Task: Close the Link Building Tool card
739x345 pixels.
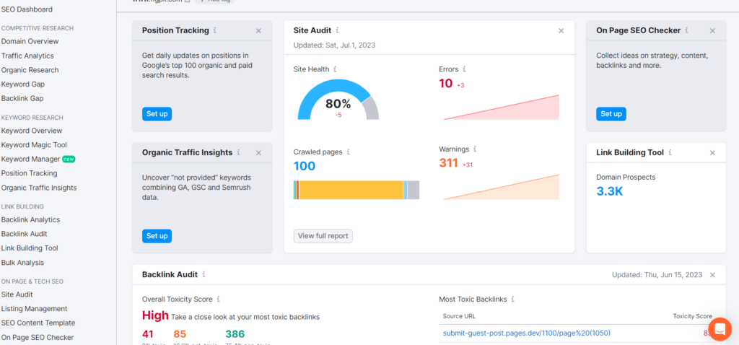Action: (712, 153)
